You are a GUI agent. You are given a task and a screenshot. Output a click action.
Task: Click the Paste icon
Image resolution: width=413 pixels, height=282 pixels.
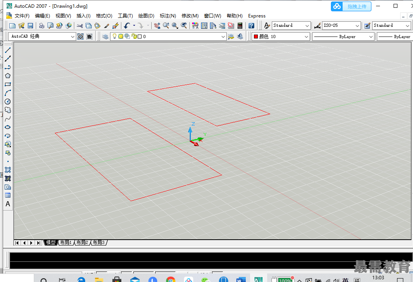(98, 26)
